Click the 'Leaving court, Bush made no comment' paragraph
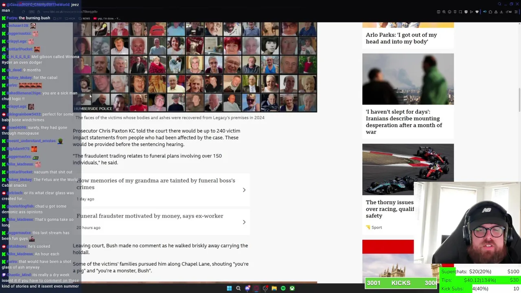The width and height of the screenshot is (521, 293). coord(160,249)
